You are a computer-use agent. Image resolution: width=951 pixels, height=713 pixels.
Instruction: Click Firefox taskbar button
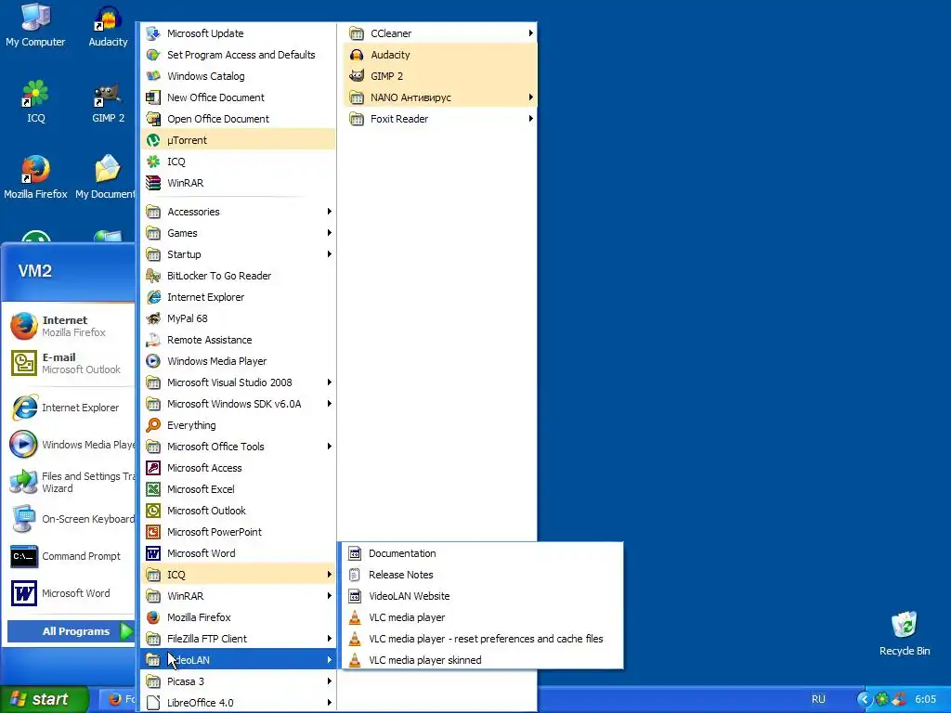pos(118,699)
